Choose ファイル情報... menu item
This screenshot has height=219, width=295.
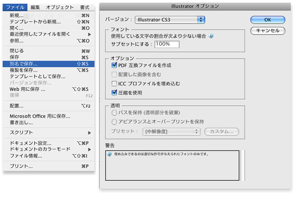pos(48,156)
